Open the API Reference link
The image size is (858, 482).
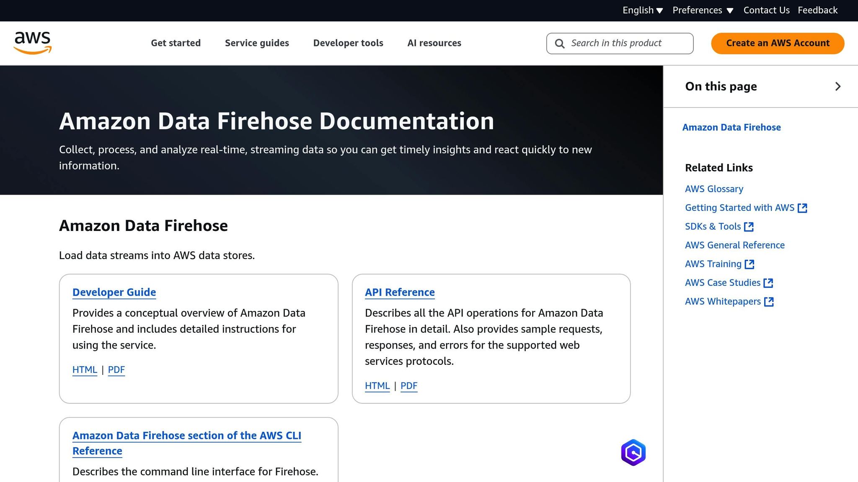point(400,292)
